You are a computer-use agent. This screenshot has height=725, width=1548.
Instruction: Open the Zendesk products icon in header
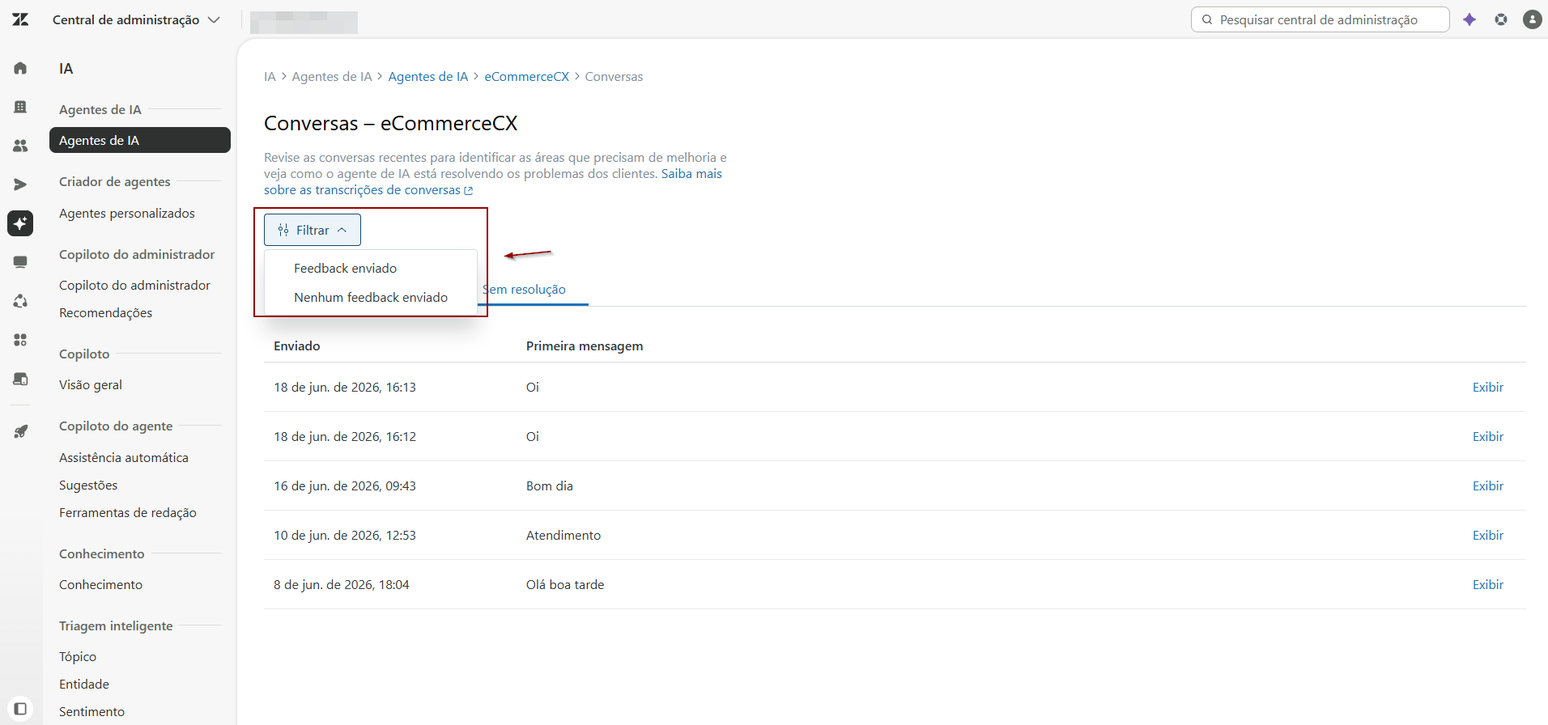(x=1501, y=19)
